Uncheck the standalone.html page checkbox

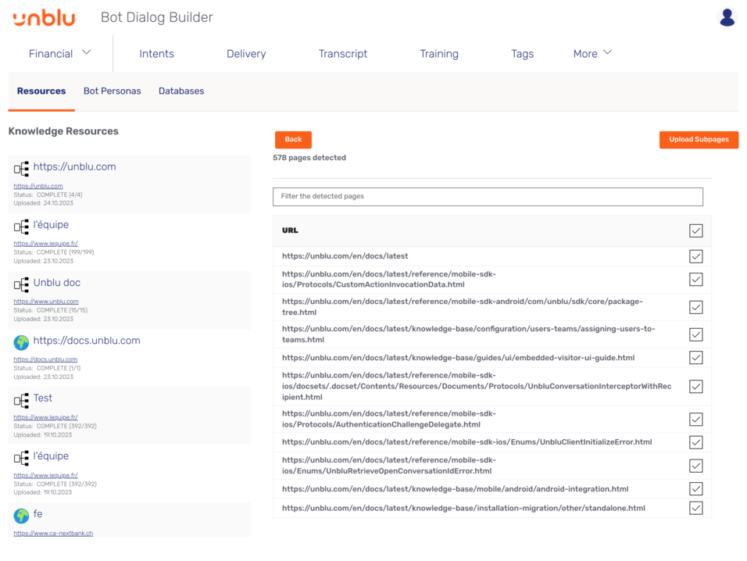tap(695, 507)
